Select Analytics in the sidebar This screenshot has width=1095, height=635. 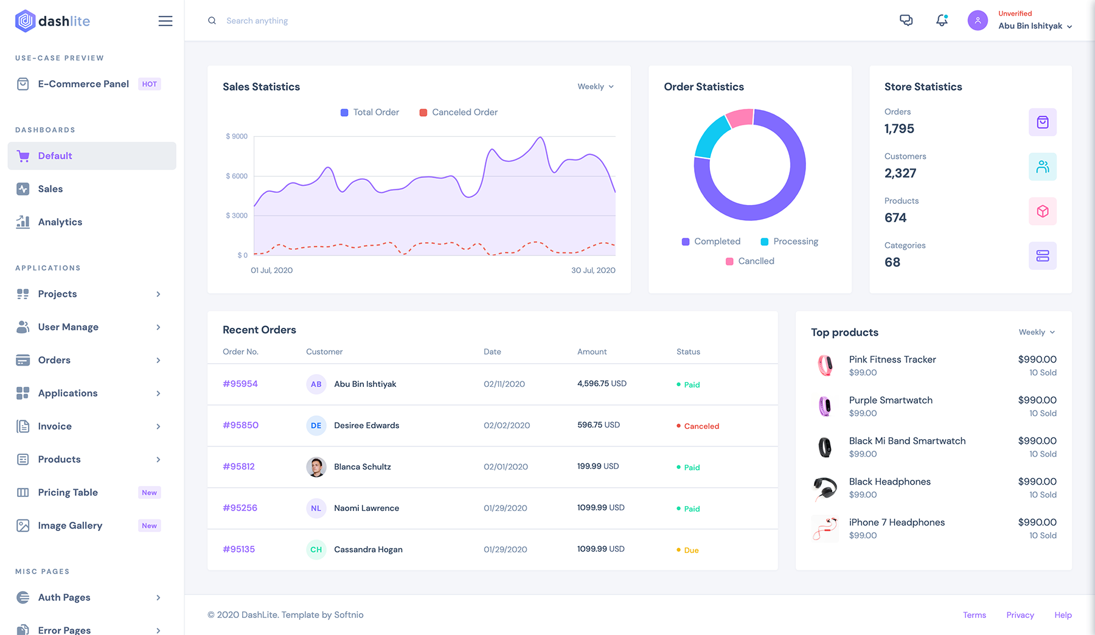tap(60, 222)
